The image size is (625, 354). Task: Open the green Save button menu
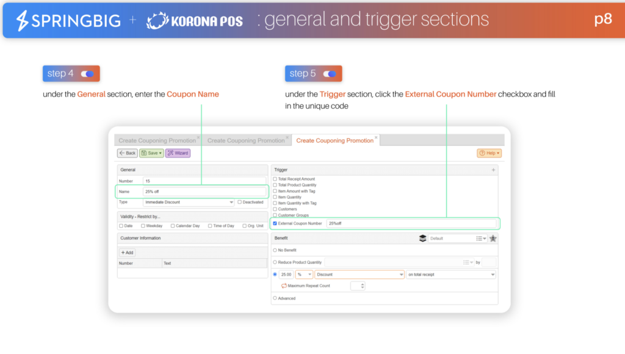click(151, 153)
